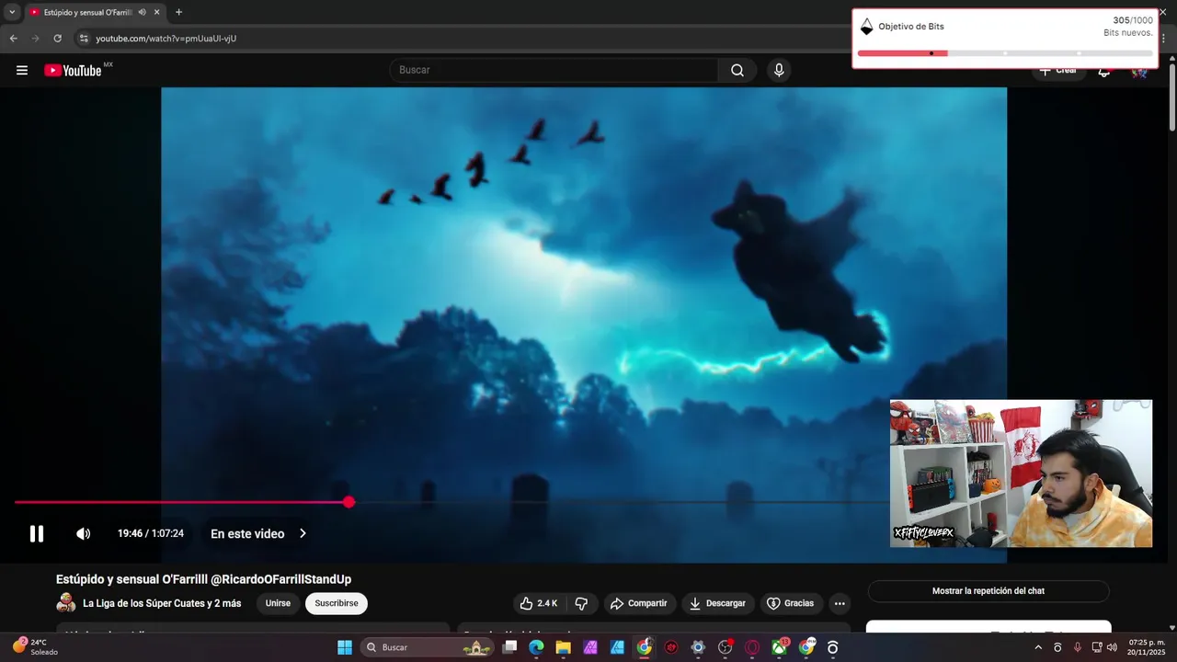Go to YouTube home via logo
1177x662 pixels.
click(73, 70)
